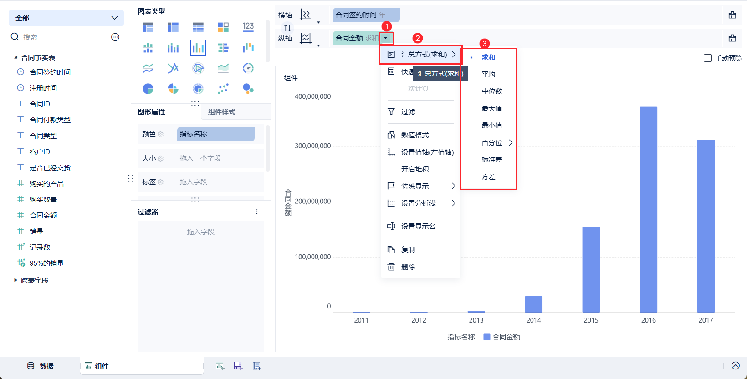The height and width of the screenshot is (379, 747).
Task: Open 过滤器 panel more options menu
Action: tap(257, 212)
